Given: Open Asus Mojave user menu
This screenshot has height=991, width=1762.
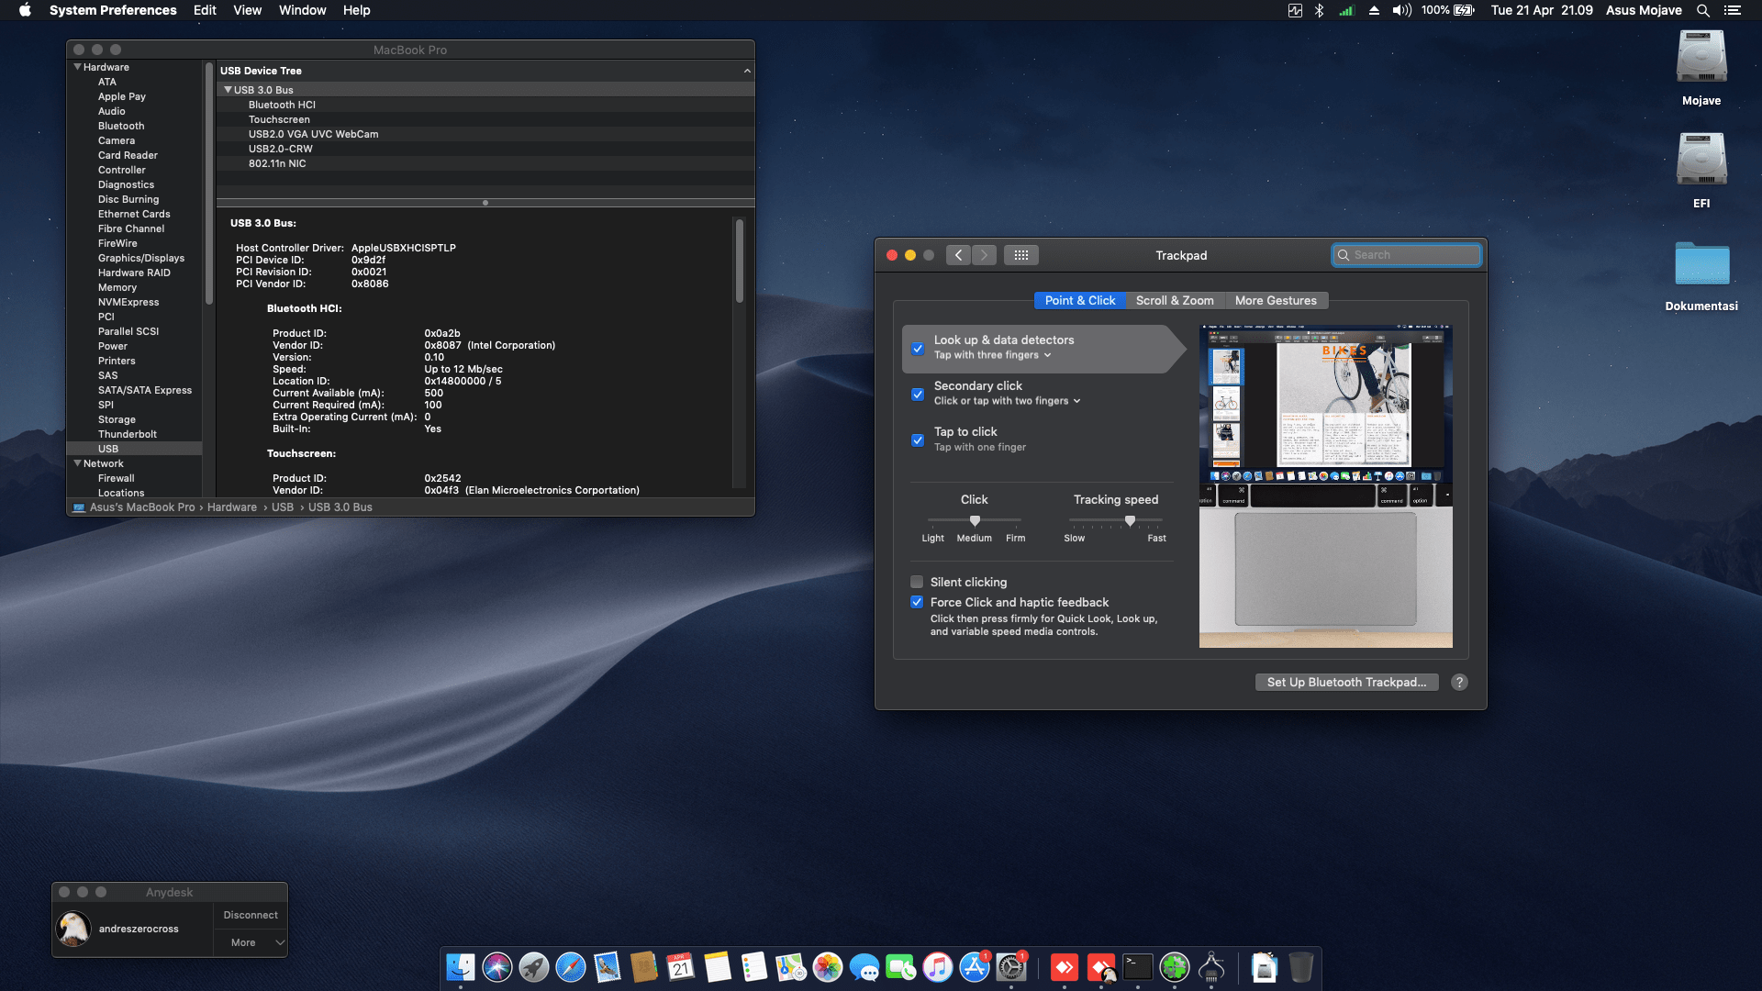Looking at the screenshot, I should pos(1644,10).
